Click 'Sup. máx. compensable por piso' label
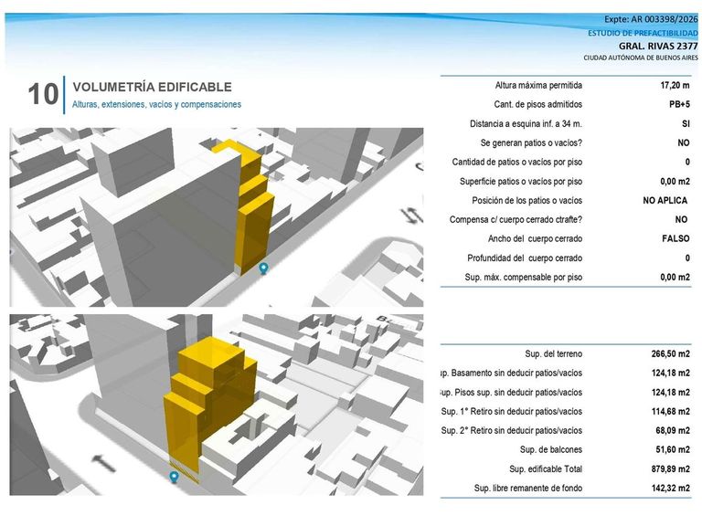The height and width of the screenshot is (526, 702). click(524, 278)
